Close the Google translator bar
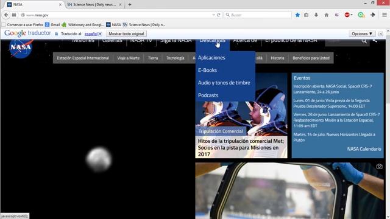390x219 pixels. pyautogui.click(x=381, y=33)
